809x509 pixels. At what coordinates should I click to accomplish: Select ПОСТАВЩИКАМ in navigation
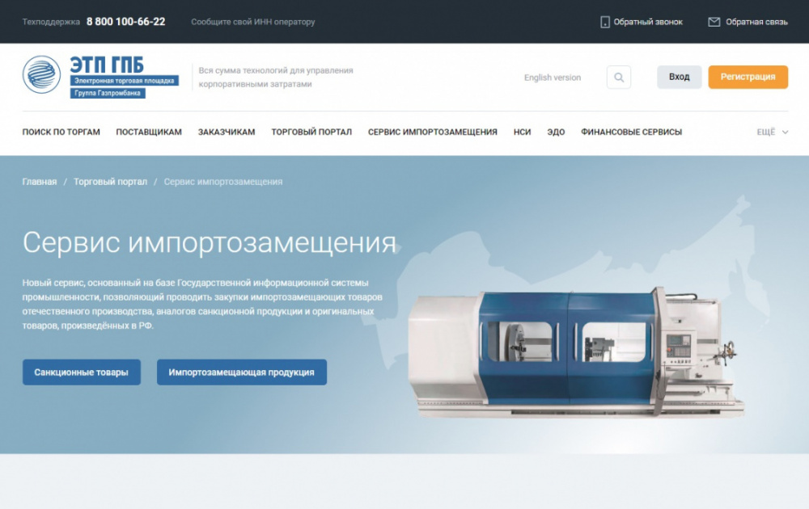pos(149,132)
